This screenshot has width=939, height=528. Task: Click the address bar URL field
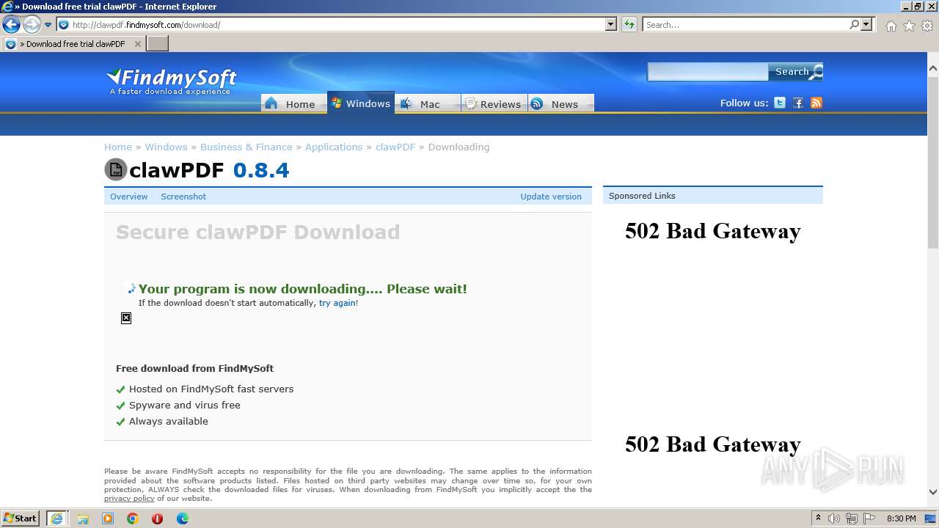click(x=337, y=25)
